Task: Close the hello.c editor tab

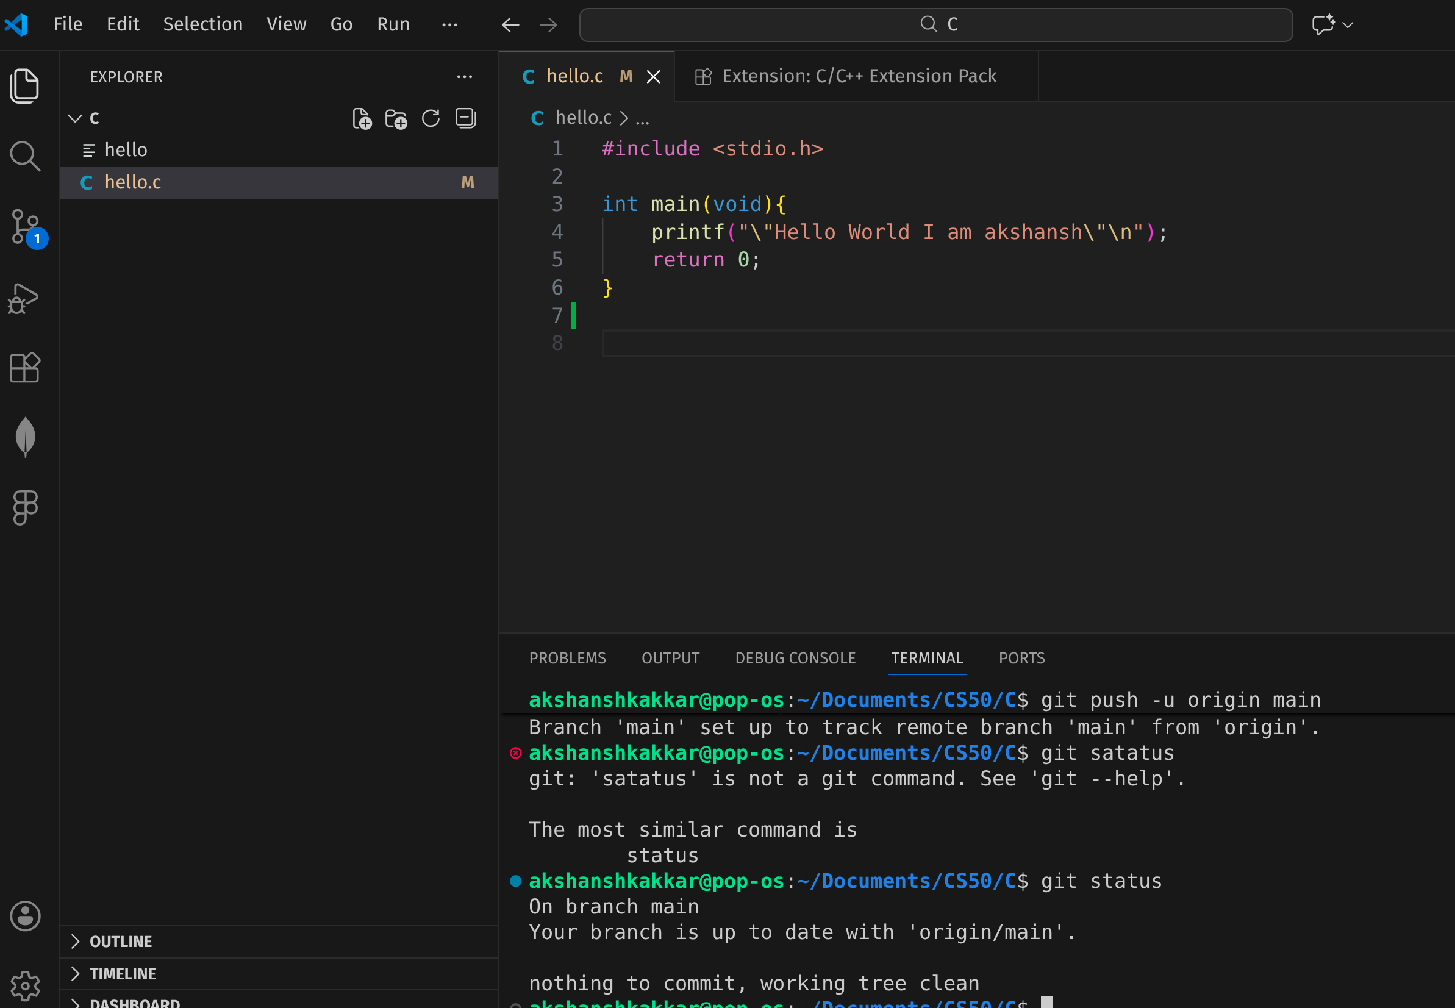Action: [x=654, y=77]
